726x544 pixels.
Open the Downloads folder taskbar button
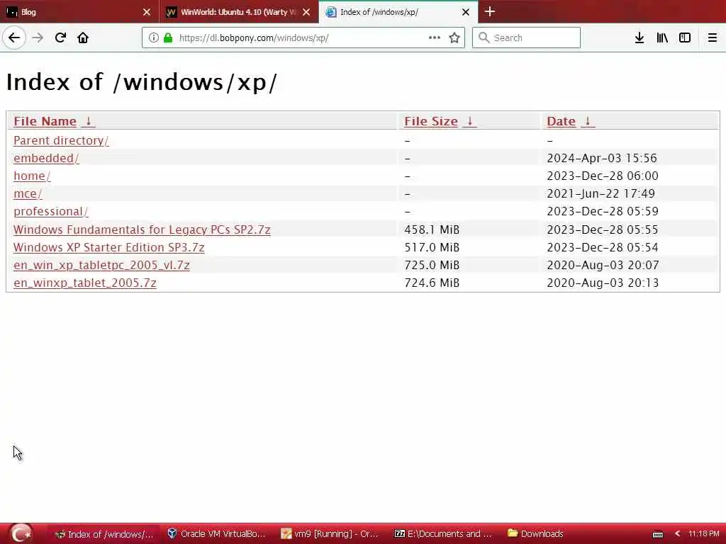point(535,534)
